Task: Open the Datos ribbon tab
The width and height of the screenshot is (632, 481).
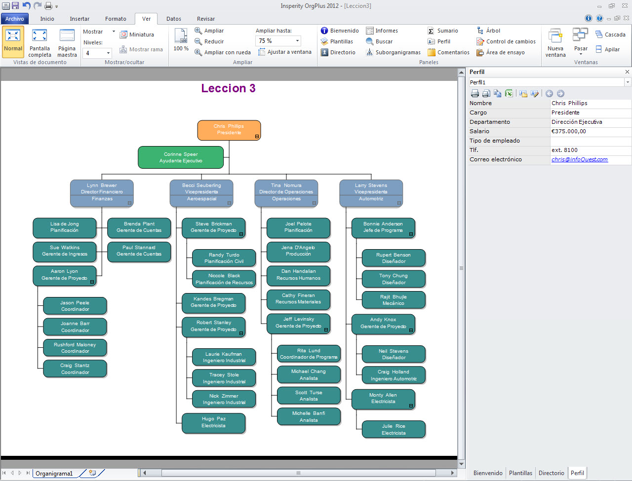Action: [x=173, y=19]
